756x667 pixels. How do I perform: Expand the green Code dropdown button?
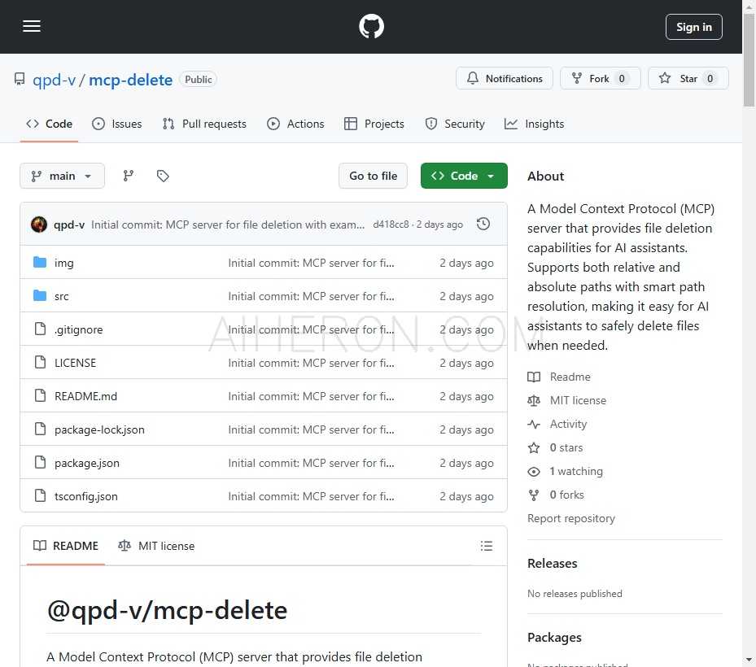464,176
